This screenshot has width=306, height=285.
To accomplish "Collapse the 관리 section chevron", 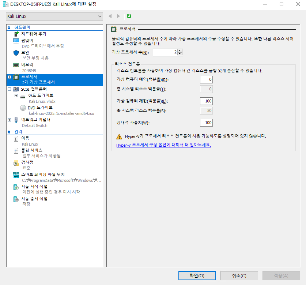I will click(x=9, y=132).
